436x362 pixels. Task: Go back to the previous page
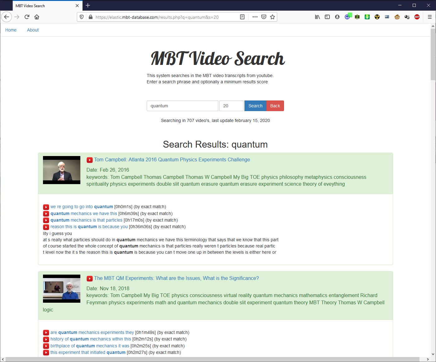coord(7,17)
